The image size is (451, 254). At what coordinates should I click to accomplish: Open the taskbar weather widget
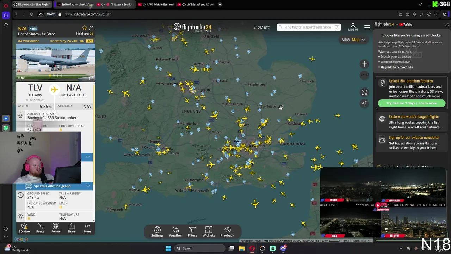17,248
